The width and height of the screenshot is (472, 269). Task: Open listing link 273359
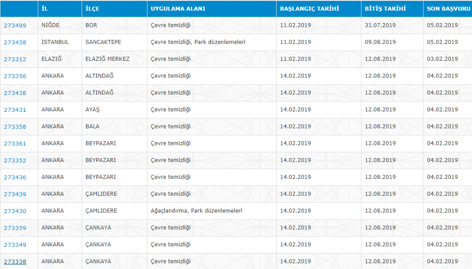pyautogui.click(x=15, y=228)
